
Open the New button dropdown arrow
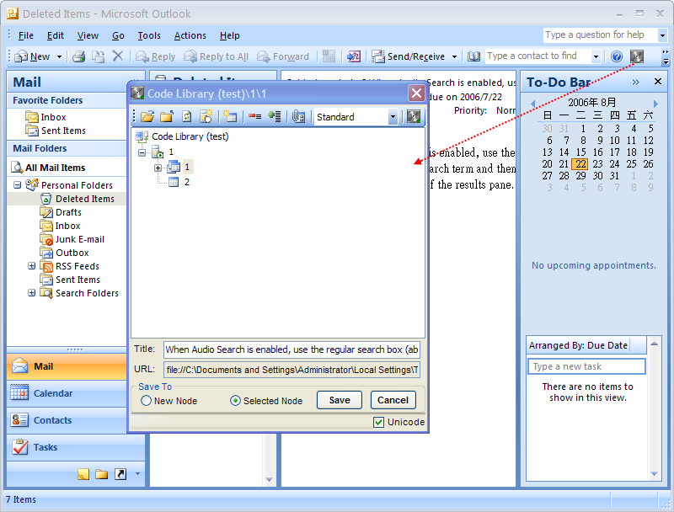[x=59, y=56]
